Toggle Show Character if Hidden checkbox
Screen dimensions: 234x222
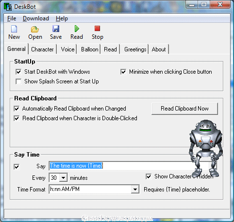(x=149, y=176)
